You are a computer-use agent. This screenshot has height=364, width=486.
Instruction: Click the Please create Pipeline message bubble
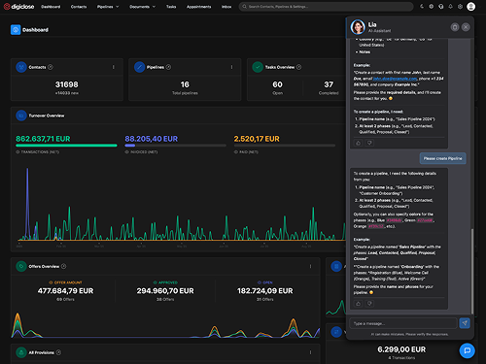pos(442,158)
